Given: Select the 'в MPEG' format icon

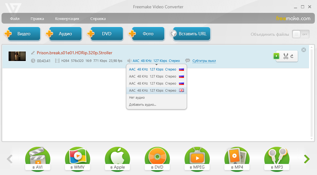Looking at the screenshot, I should pos(197,158).
